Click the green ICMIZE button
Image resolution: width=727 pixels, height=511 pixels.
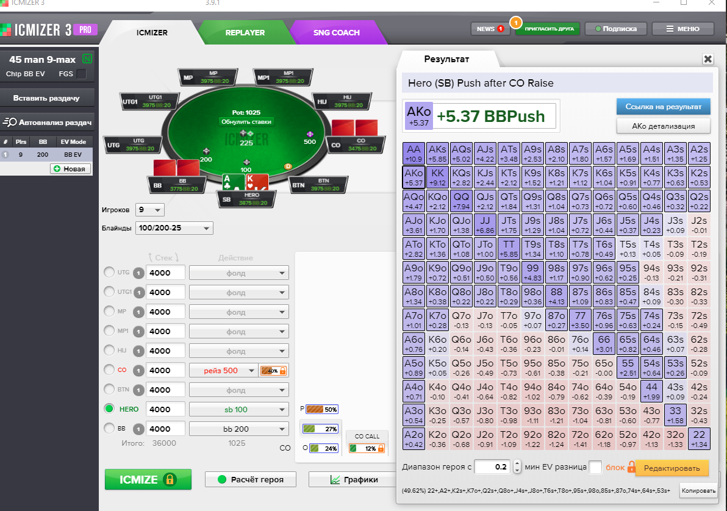click(x=148, y=479)
